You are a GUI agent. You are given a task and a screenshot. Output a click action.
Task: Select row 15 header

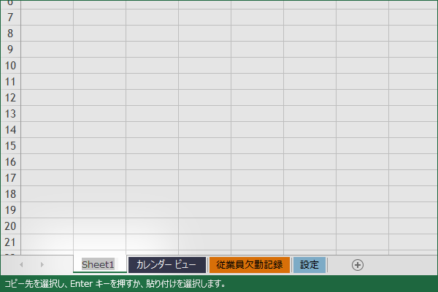pyautogui.click(x=10, y=146)
